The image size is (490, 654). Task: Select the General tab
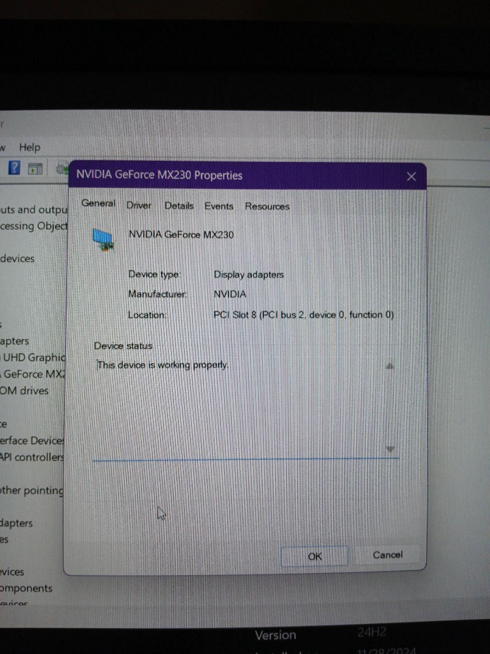[98, 203]
